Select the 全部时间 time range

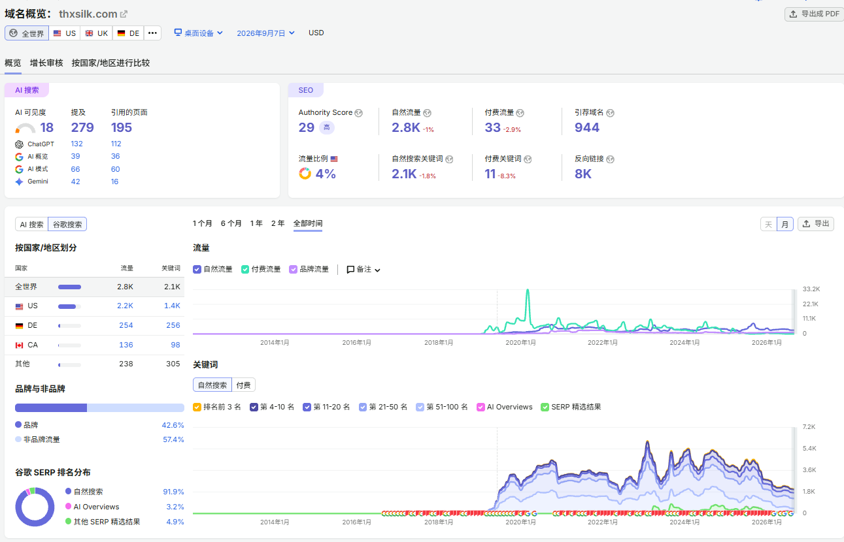tap(308, 223)
